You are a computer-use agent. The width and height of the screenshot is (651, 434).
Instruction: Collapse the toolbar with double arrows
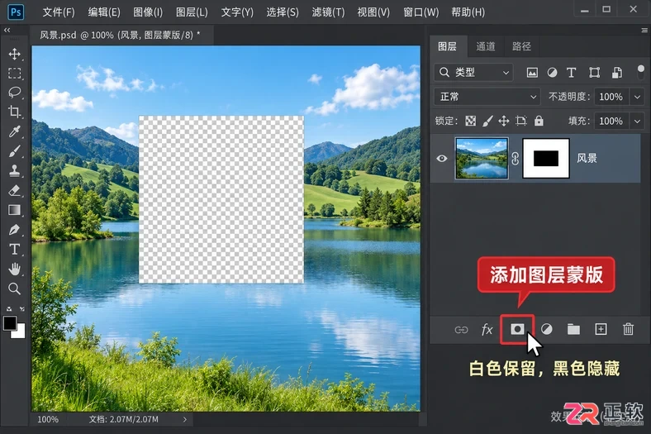(7, 31)
